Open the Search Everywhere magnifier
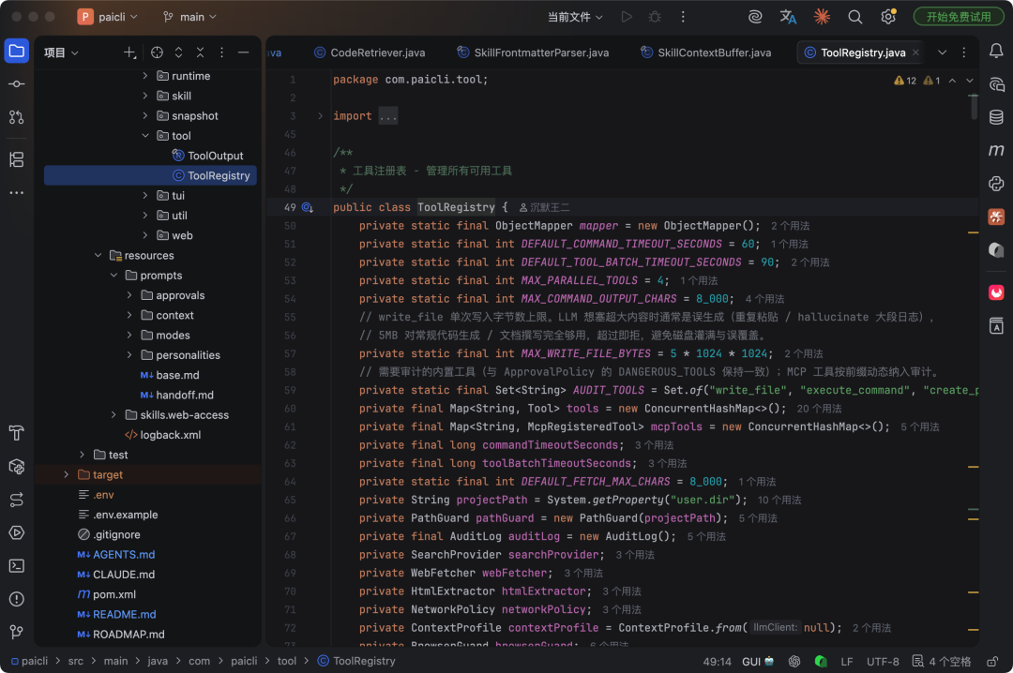Viewport: 1013px width, 673px height. tap(854, 17)
